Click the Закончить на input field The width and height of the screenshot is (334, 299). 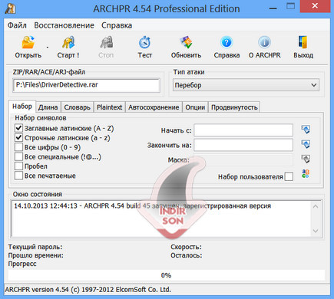(243, 145)
